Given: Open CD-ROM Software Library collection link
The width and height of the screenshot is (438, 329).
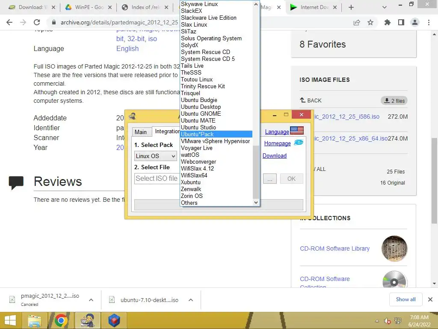Looking at the screenshot, I should [334, 248].
